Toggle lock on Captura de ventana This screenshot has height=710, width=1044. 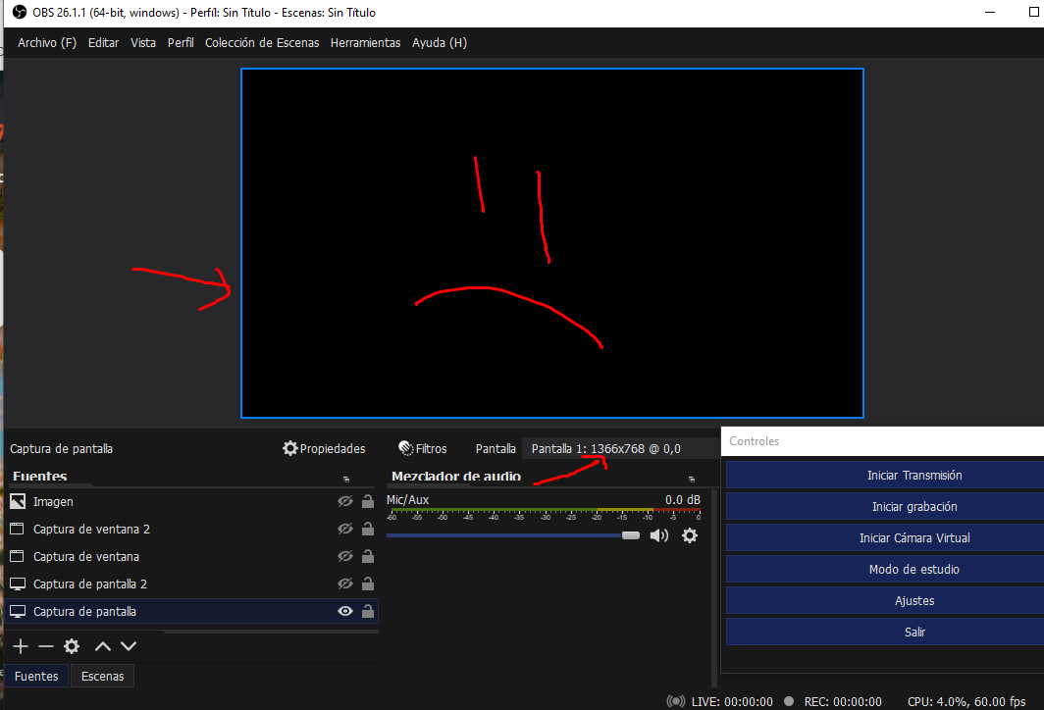[368, 556]
